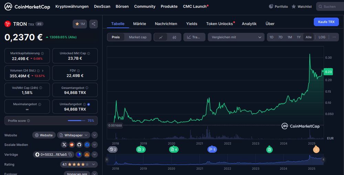The width and height of the screenshot is (344, 175).
Task: Open Maximalangebot info icon
Action: pos(40,105)
